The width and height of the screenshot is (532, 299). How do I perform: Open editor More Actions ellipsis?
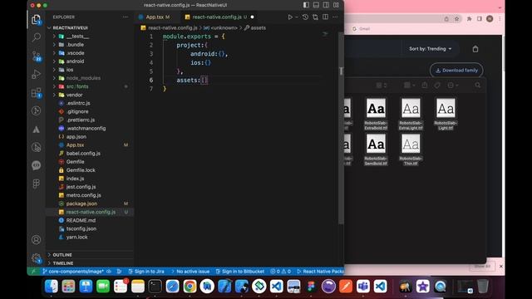tap(335, 17)
